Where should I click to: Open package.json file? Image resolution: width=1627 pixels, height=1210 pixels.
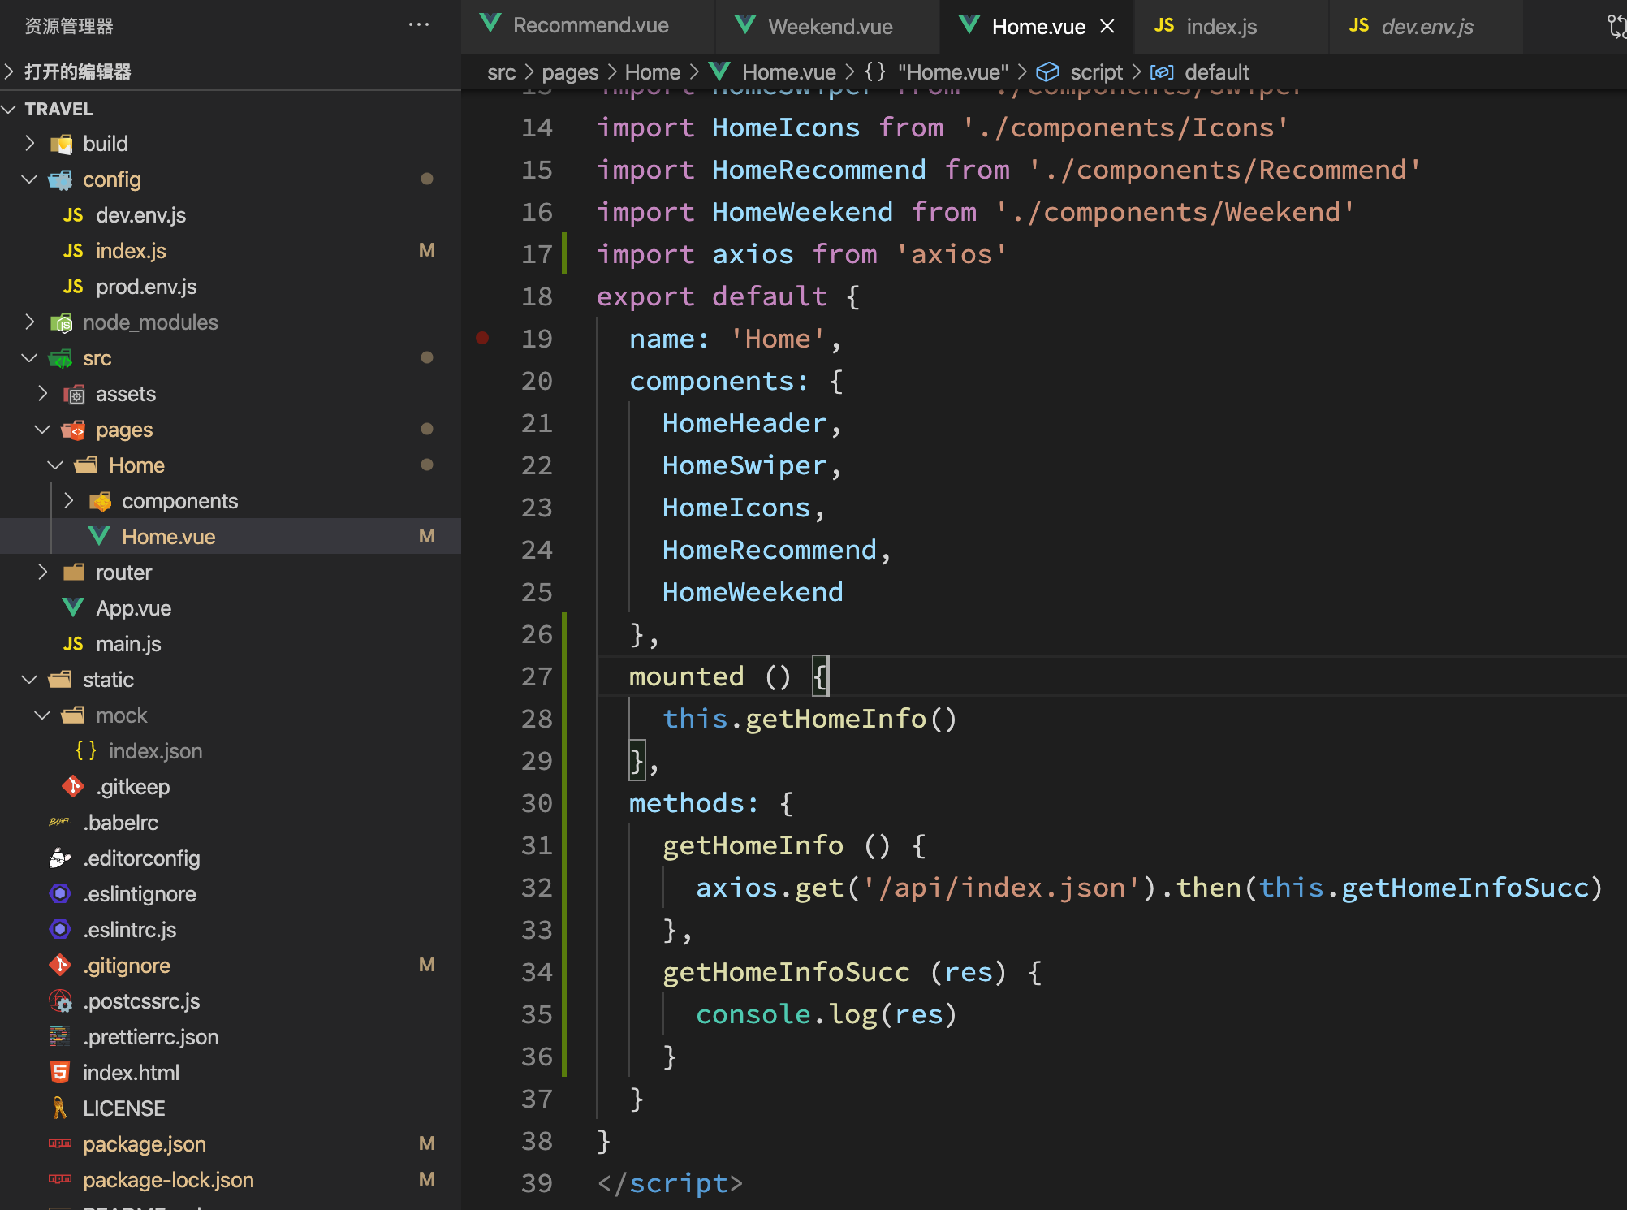pos(144,1144)
